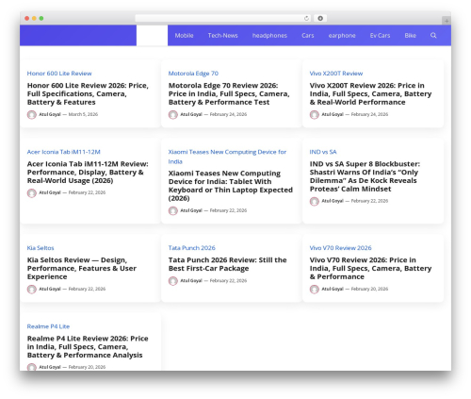Click February 20, 2026 date on Vivo V70 card
This screenshot has height=399, width=471.
(x=369, y=289)
